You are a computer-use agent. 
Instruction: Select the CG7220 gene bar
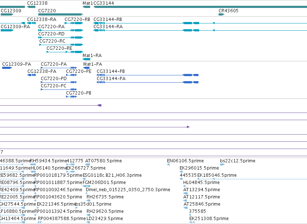pyautogui.click(x=61, y=14)
